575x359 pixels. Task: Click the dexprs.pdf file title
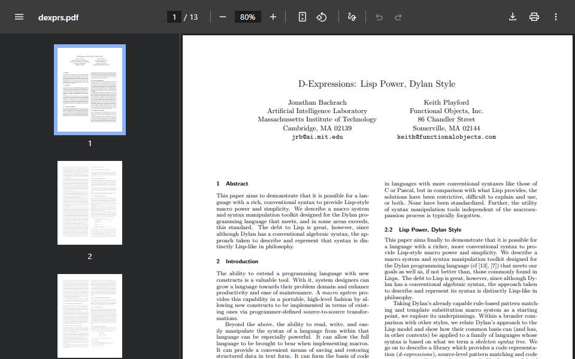coord(58,17)
